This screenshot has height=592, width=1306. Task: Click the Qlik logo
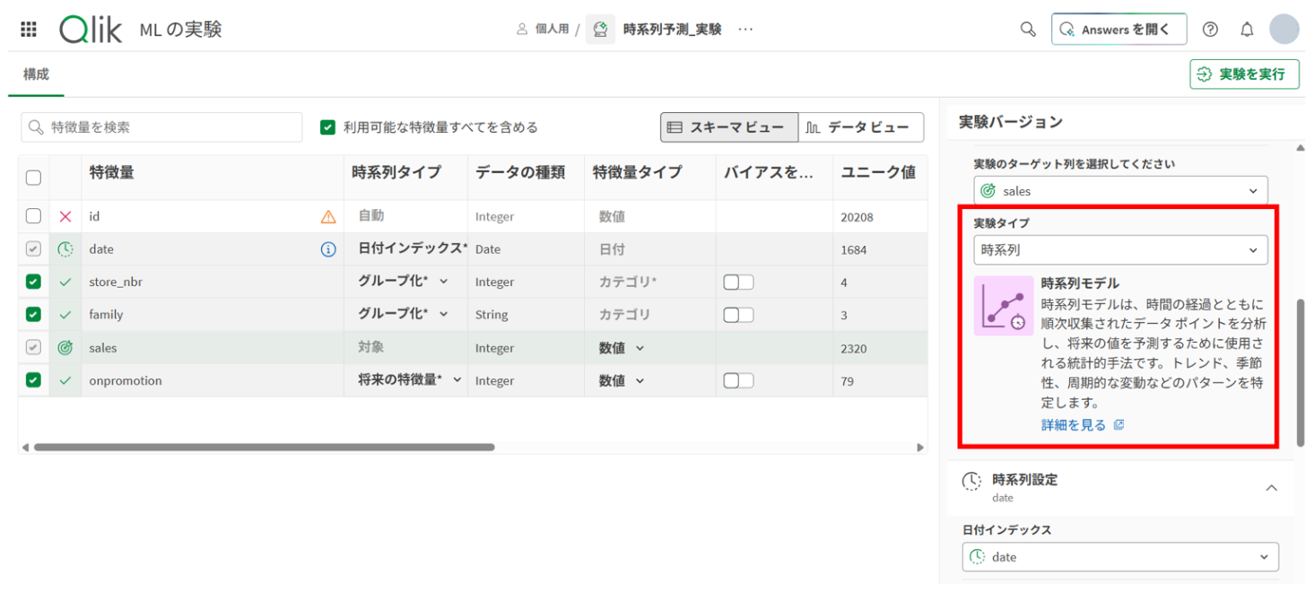(x=91, y=29)
